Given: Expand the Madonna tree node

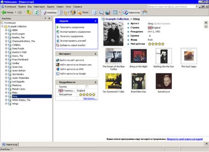Looking at the screenshot, I should [x=6, y=85].
